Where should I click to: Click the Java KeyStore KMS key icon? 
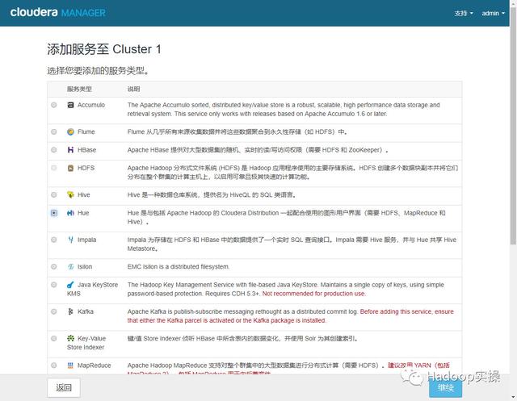tap(70, 285)
